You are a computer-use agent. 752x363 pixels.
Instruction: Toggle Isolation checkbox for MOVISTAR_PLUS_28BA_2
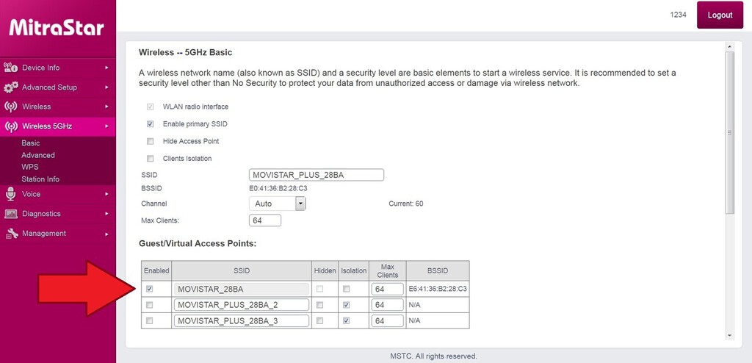pos(347,305)
